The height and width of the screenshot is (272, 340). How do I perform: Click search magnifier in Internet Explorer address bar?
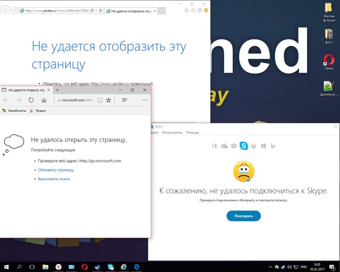coord(92,10)
